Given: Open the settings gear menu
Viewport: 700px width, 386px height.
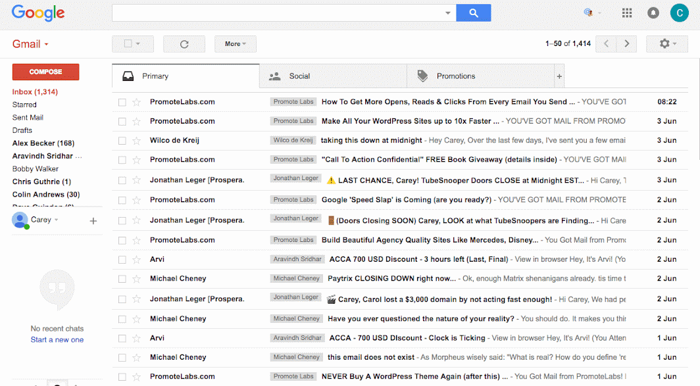Looking at the screenshot, I should [667, 44].
